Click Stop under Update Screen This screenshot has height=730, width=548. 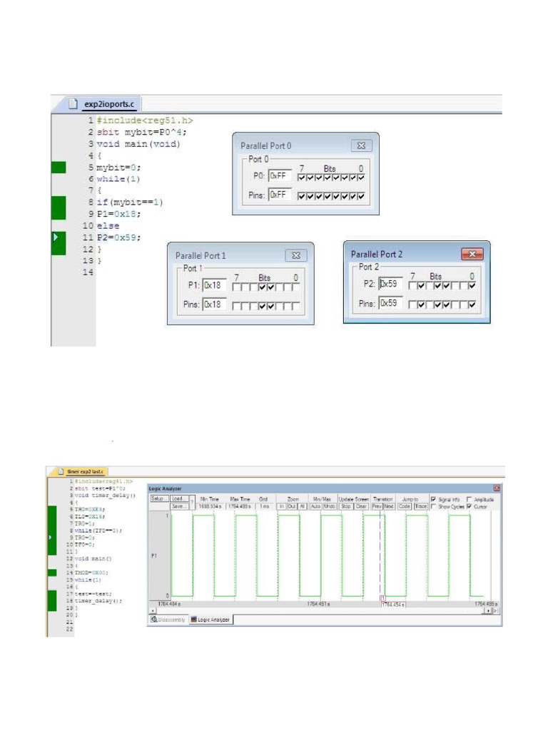point(345,506)
